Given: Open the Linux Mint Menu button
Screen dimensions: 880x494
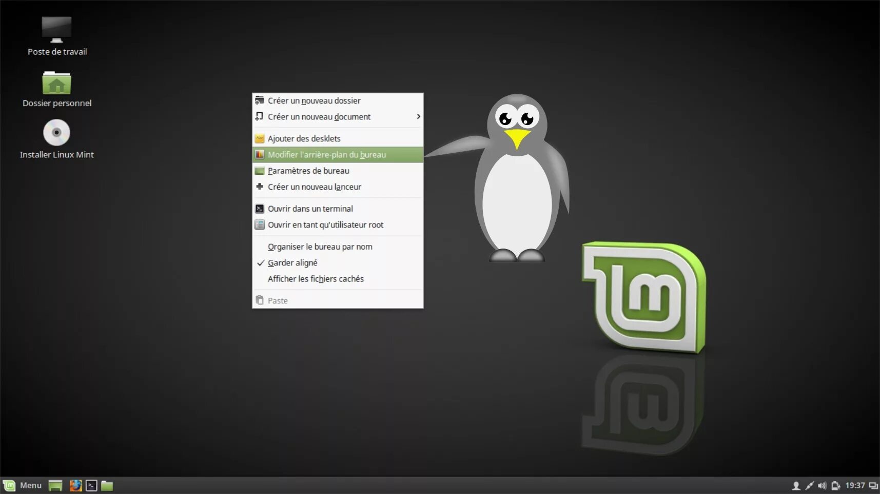Looking at the screenshot, I should tap(23, 485).
